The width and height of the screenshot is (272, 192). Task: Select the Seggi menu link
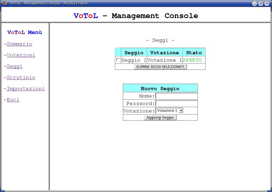pos(15,66)
